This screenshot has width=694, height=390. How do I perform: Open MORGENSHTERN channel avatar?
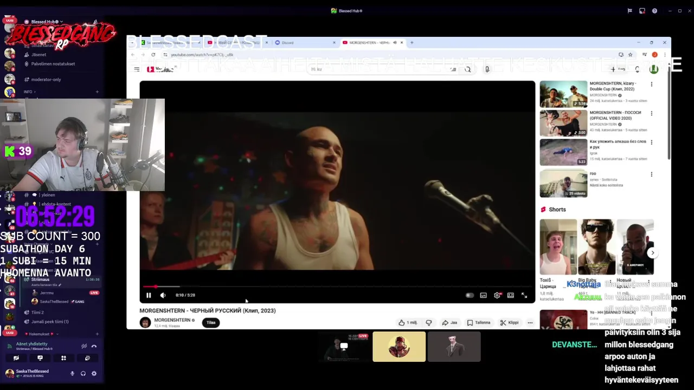145,323
